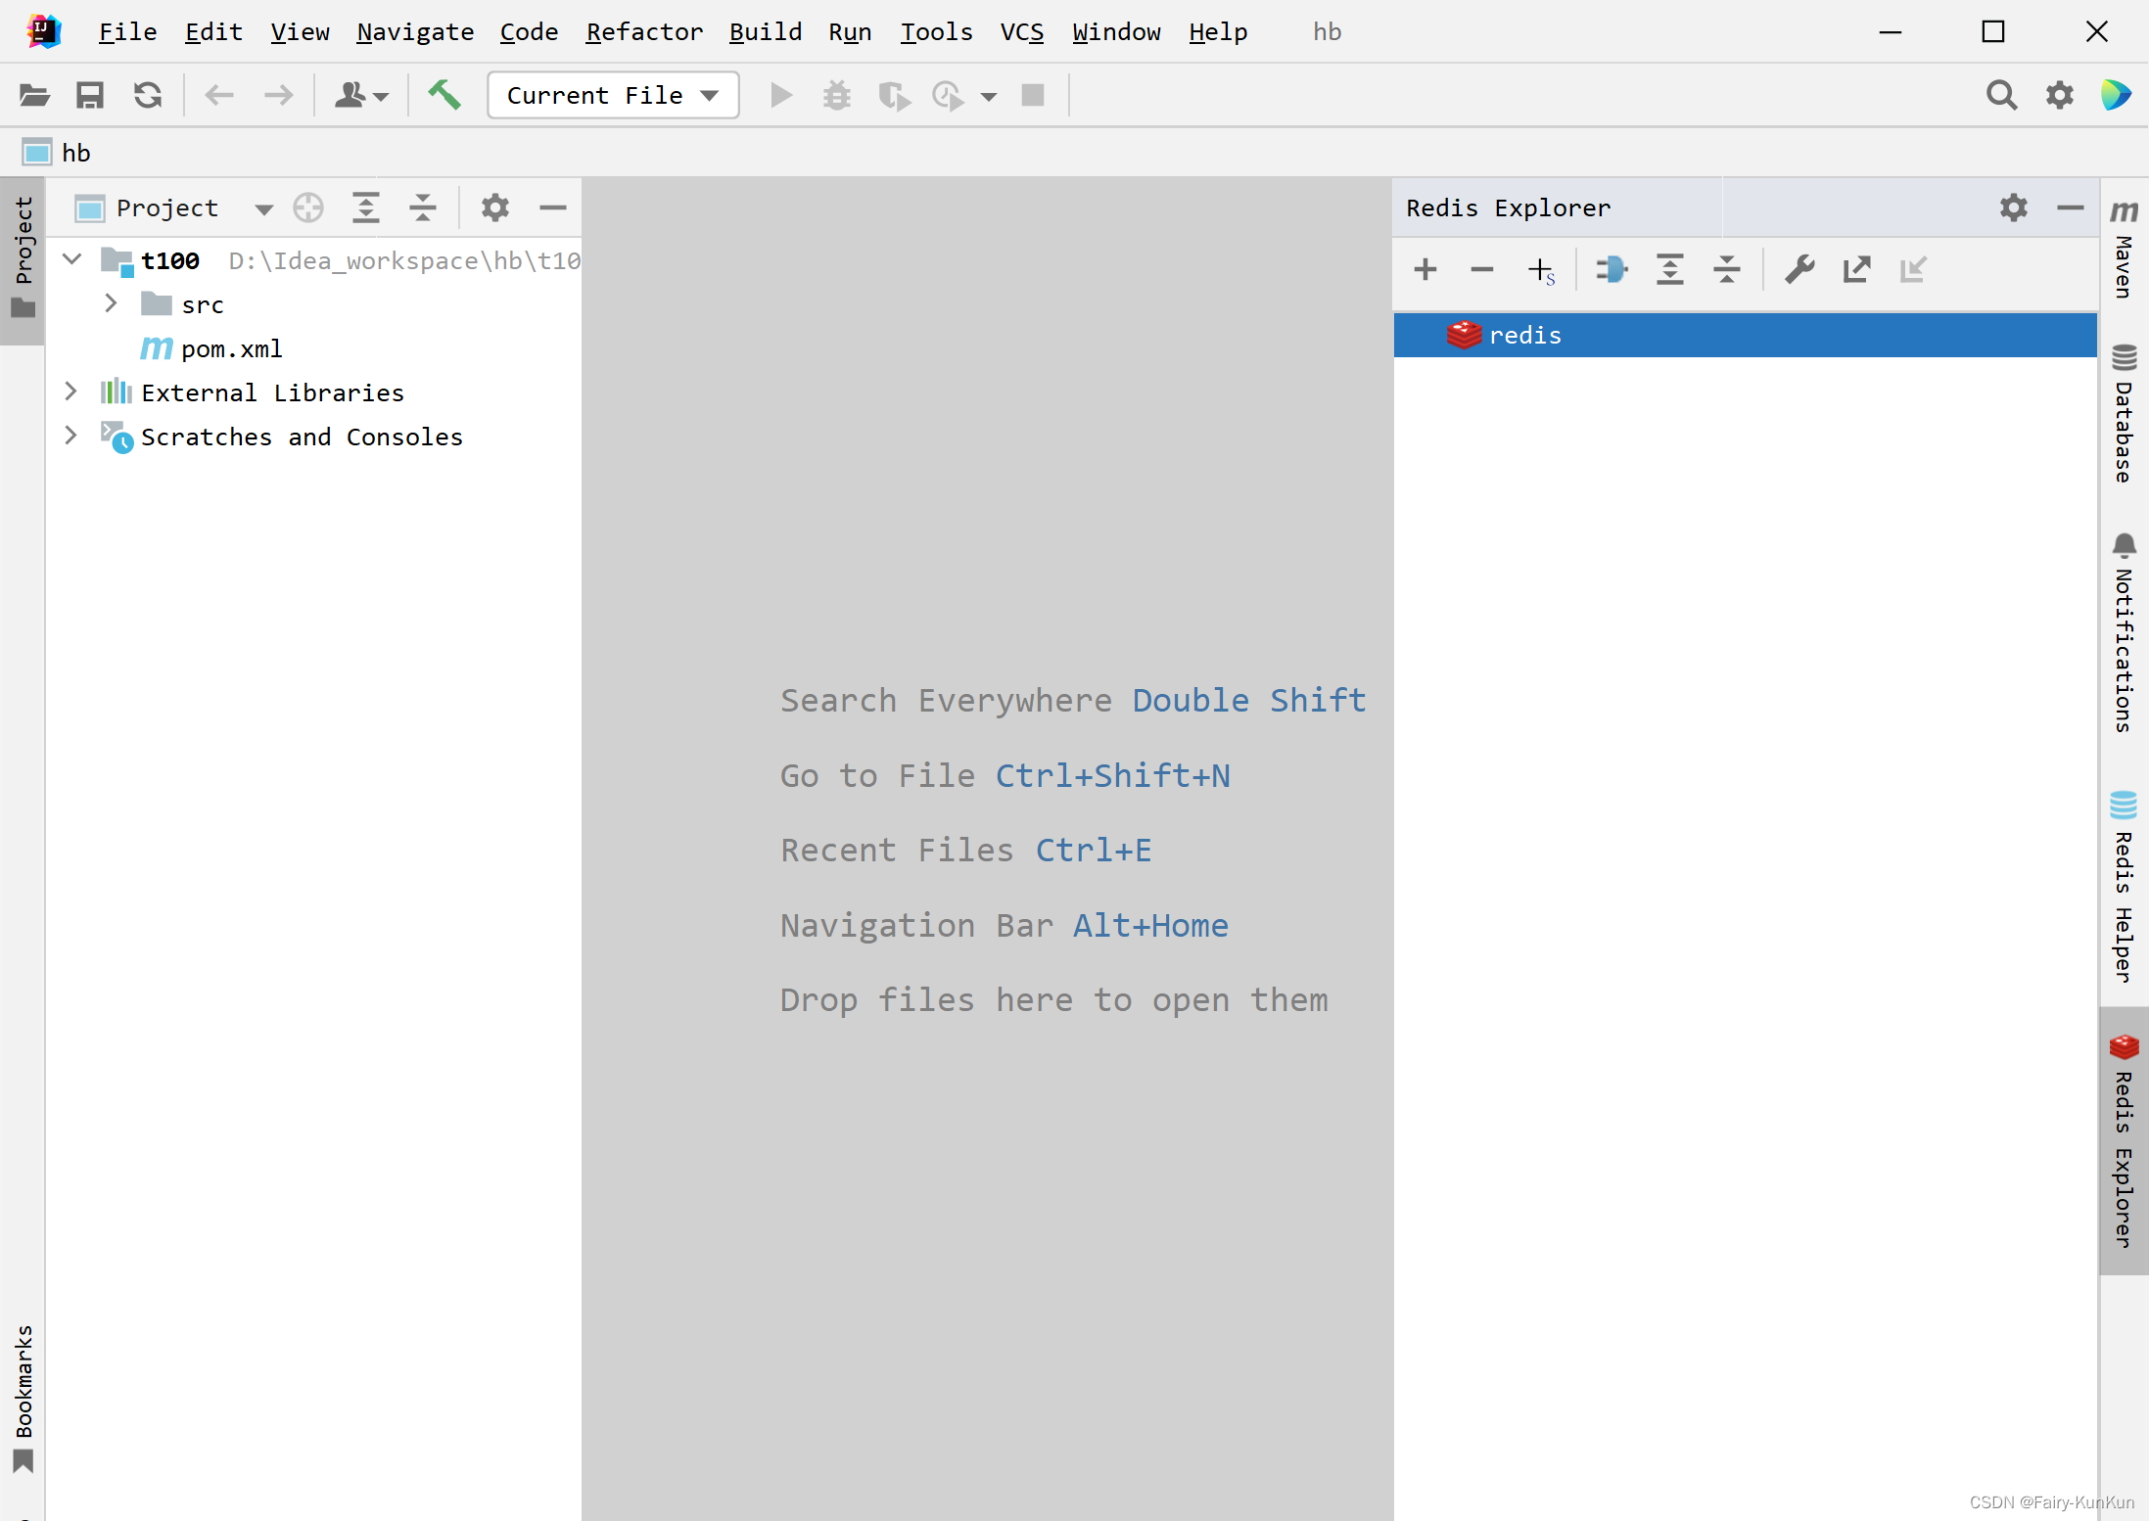Collapse all in Redis Explorer
The image size is (2149, 1521).
coord(1728,269)
